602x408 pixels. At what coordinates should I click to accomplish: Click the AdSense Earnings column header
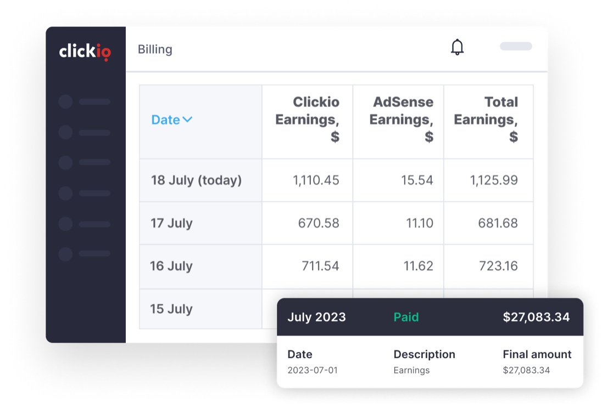pos(401,119)
